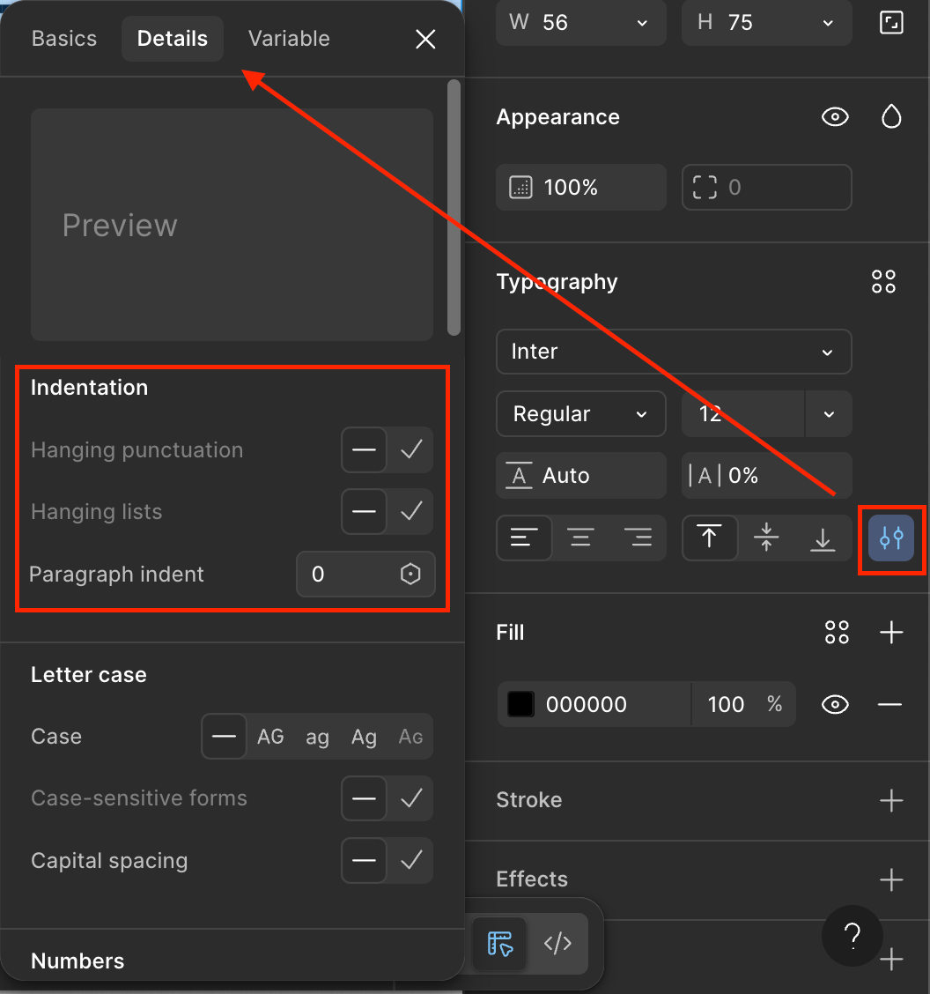
Task: Set case to title case Ag
Action: 365,737
